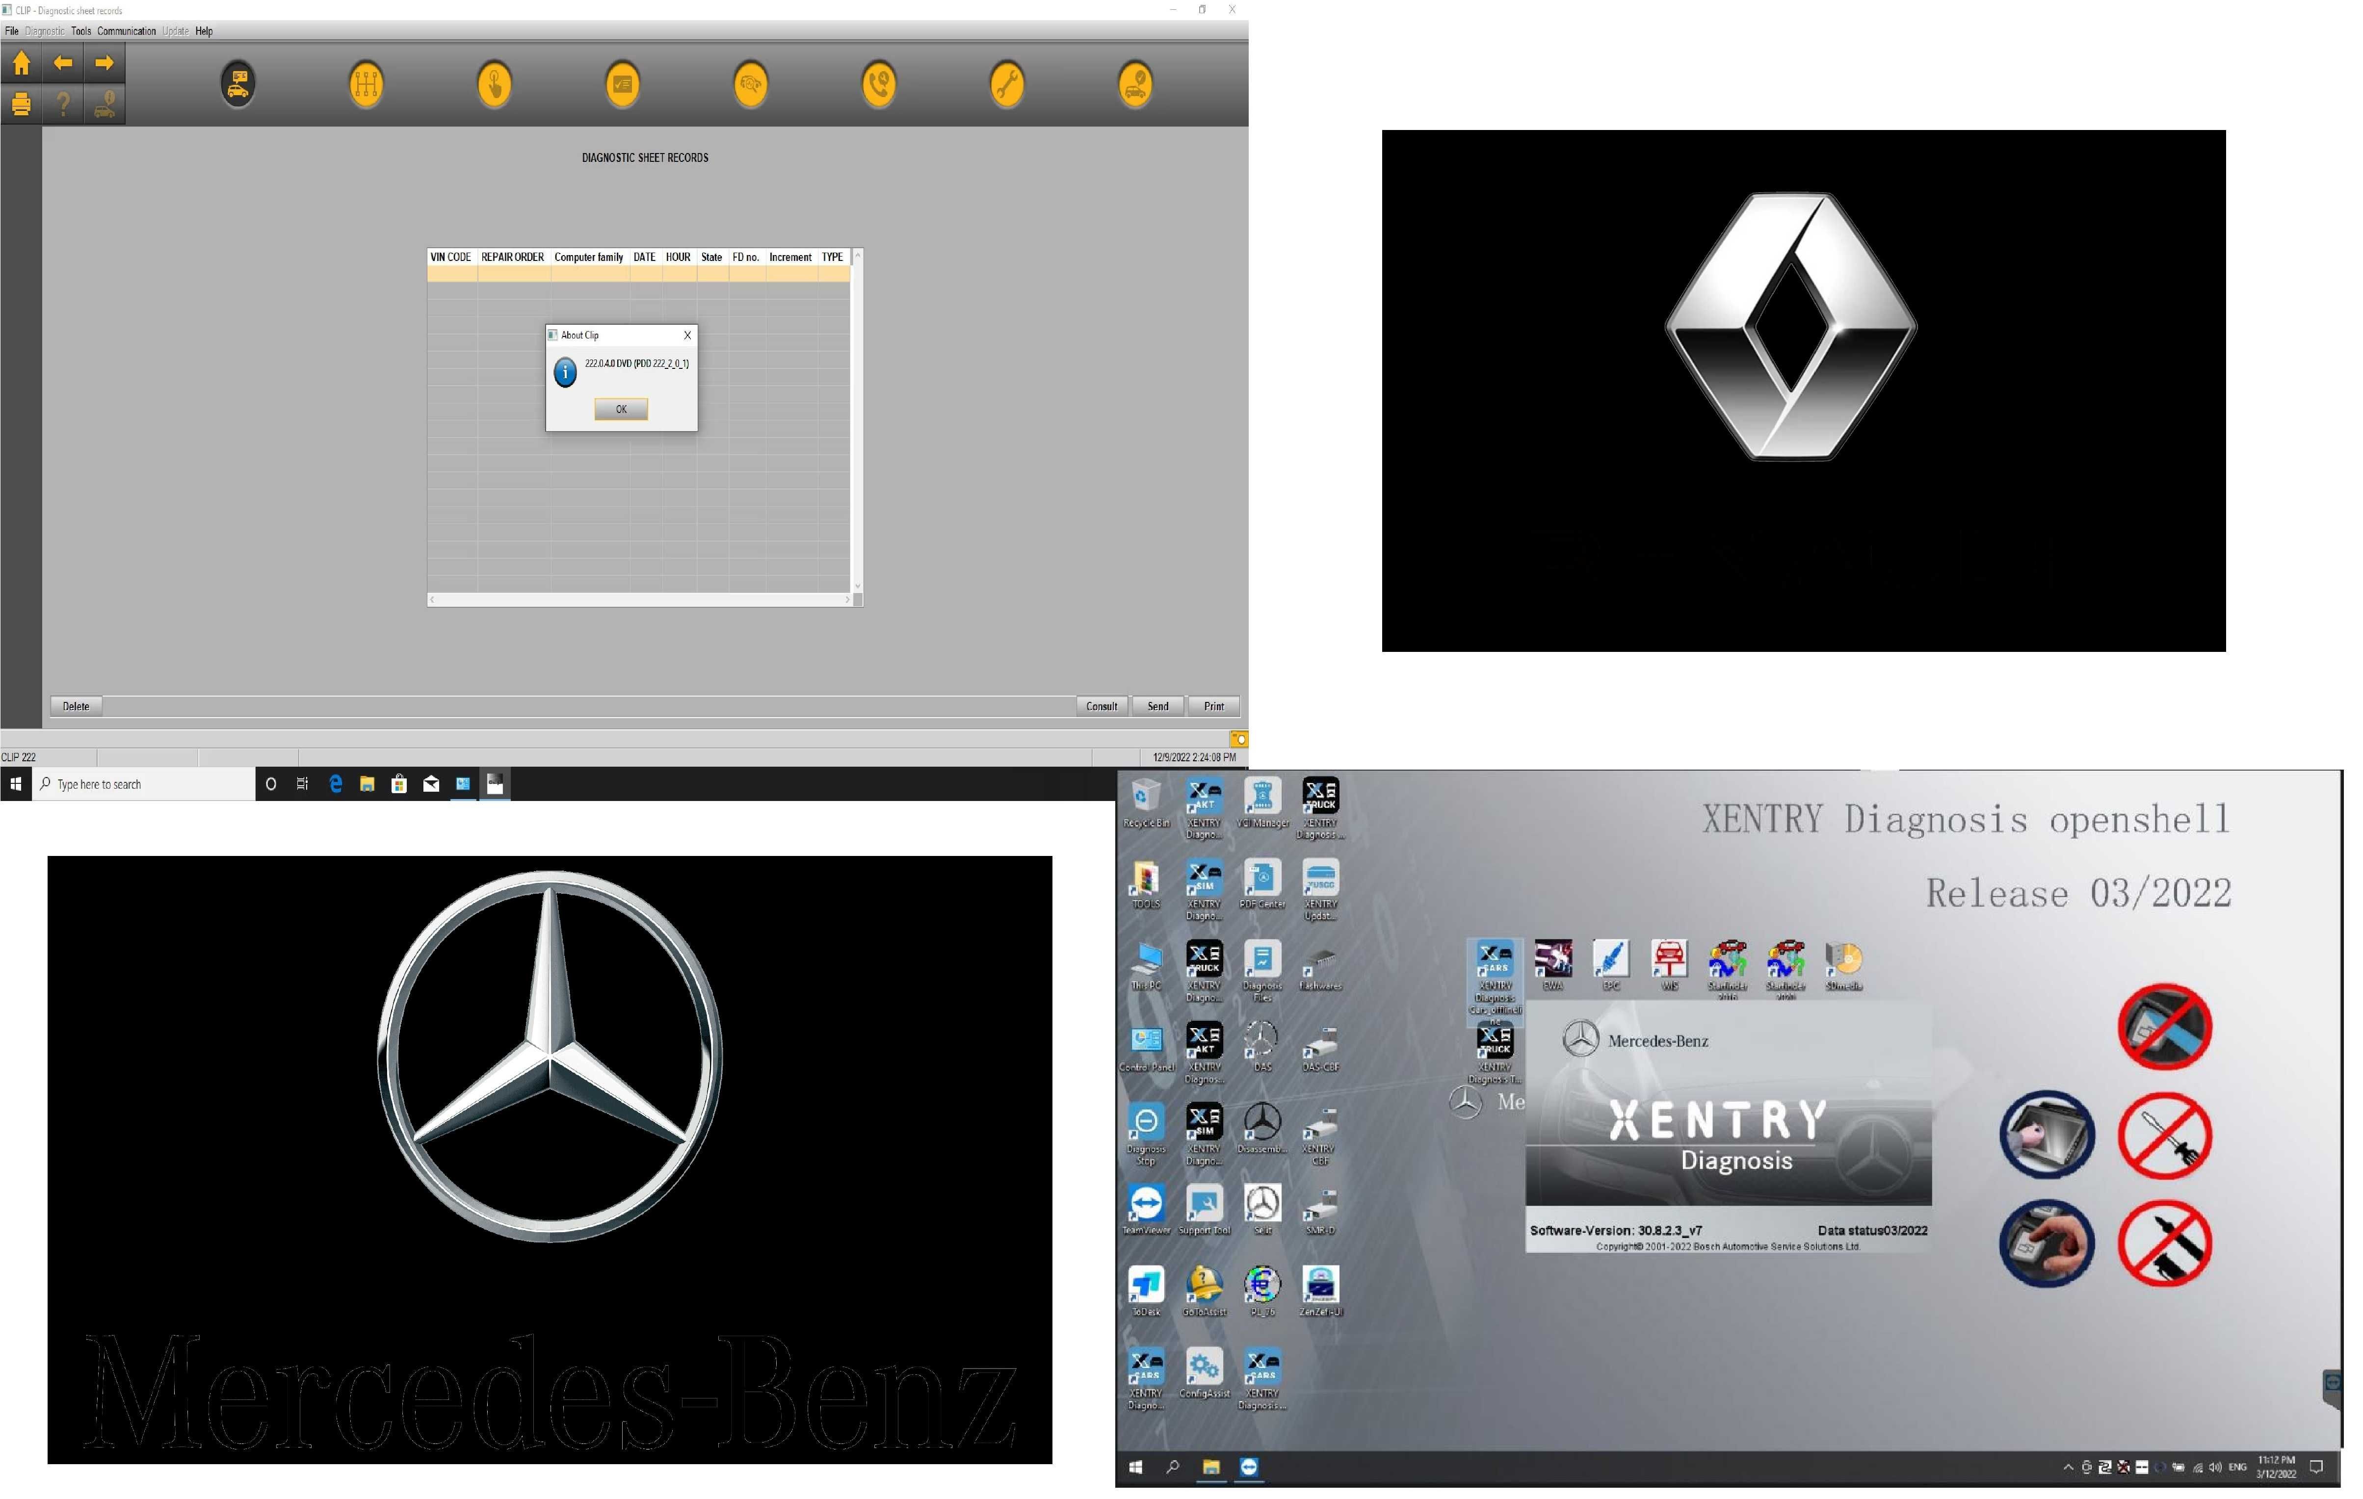Image resolution: width=2363 pixels, height=1499 pixels.
Task: Click the VIN CODE column header
Action: point(451,258)
